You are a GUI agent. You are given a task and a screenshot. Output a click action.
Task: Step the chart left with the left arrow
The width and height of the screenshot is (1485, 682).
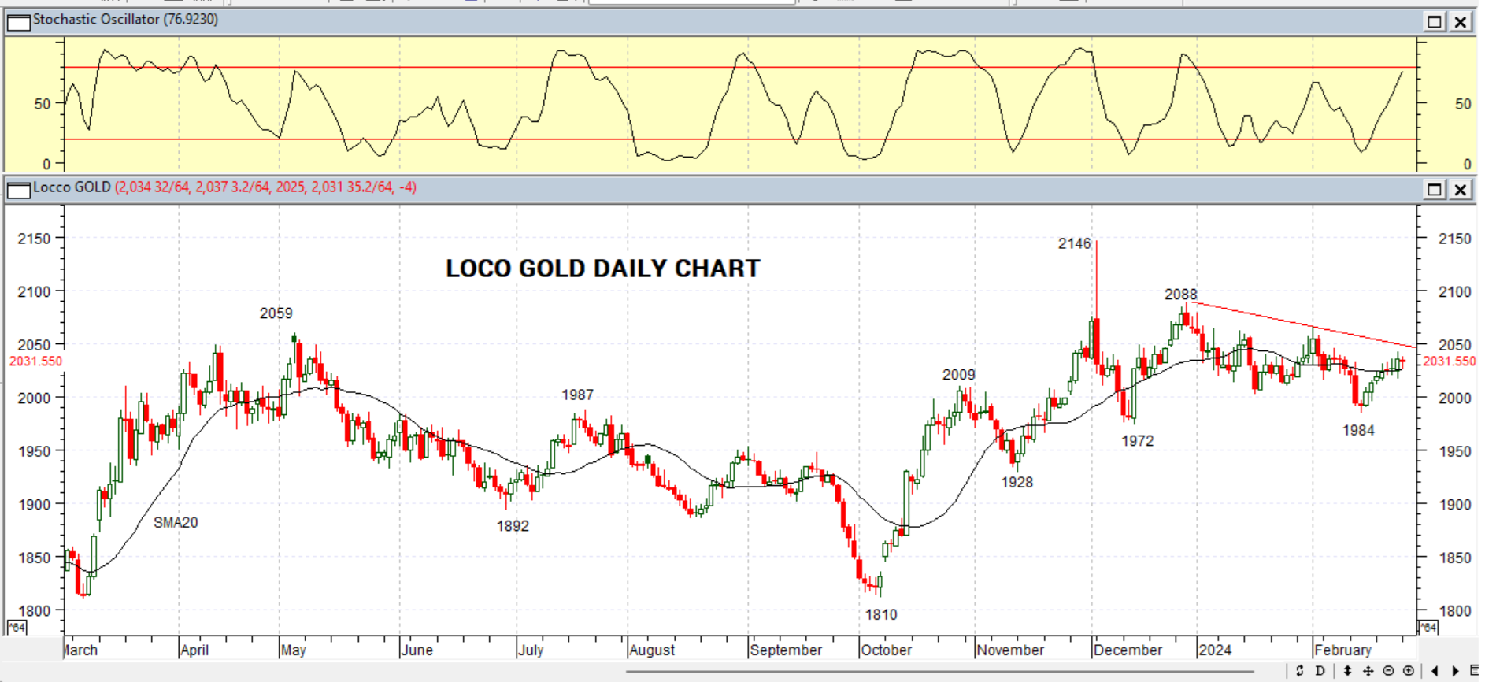1435,671
